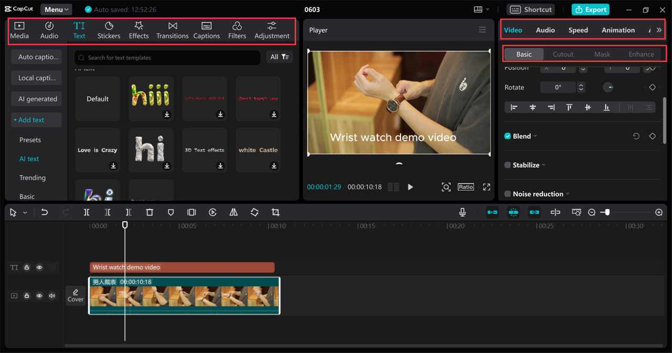Expand the Stabilize options arrow

coord(544,165)
